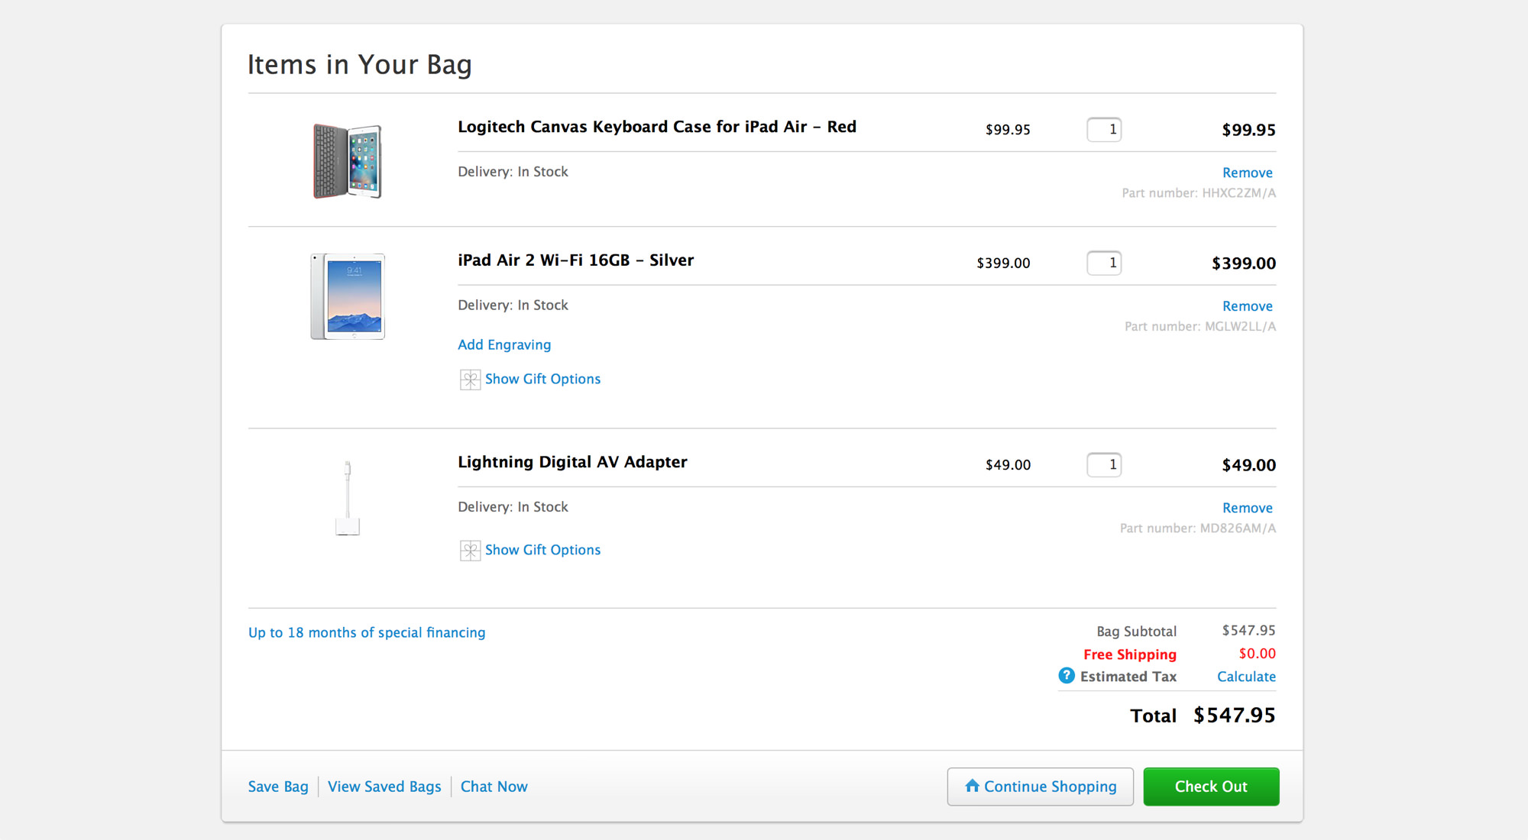The image size is (1528, 840).
Task: Click the iPad Air 2 Wi-Fi 16GB title
Action: click(x=575, y=260)
